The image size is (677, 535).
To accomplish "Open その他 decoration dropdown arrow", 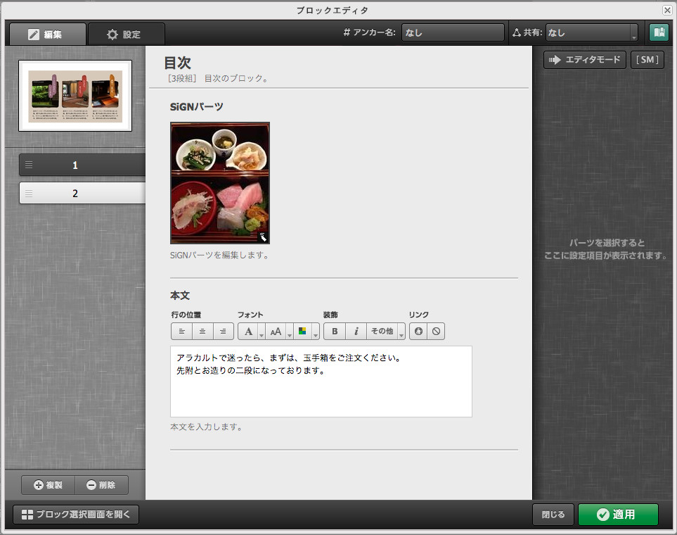I will 401,332.
